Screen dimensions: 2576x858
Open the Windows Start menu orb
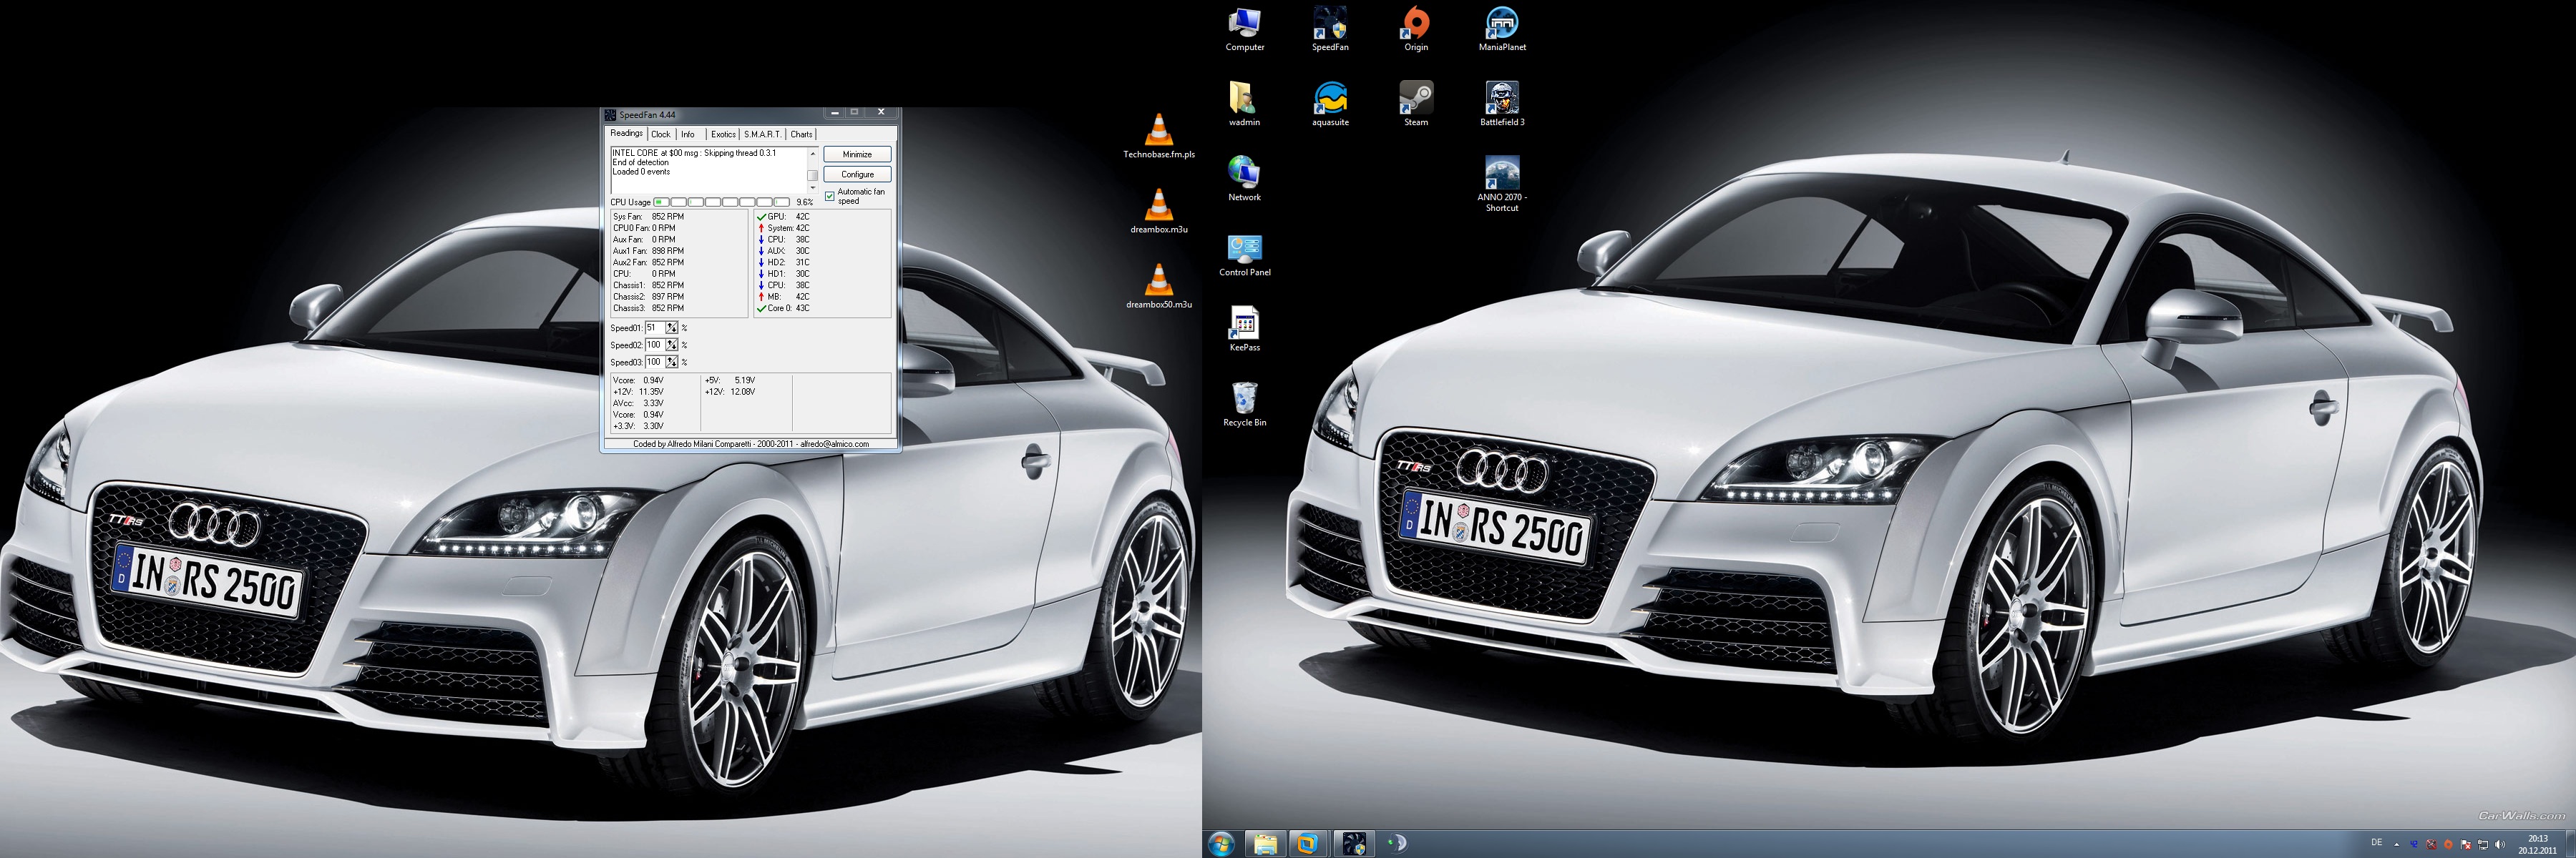point(1220,844)
